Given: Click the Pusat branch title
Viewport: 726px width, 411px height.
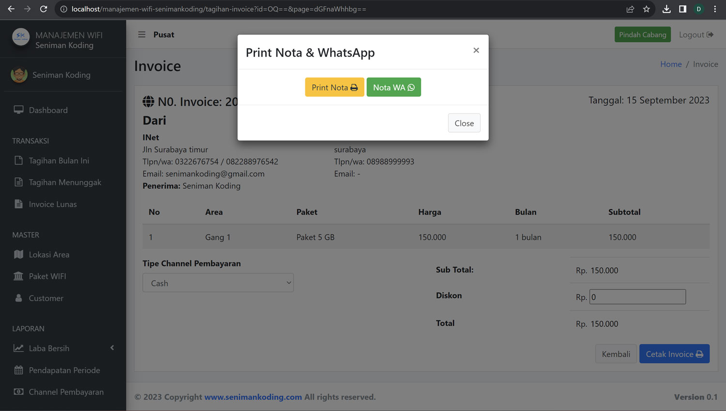Looking at the screenshot, I should [x=164, y=34].
